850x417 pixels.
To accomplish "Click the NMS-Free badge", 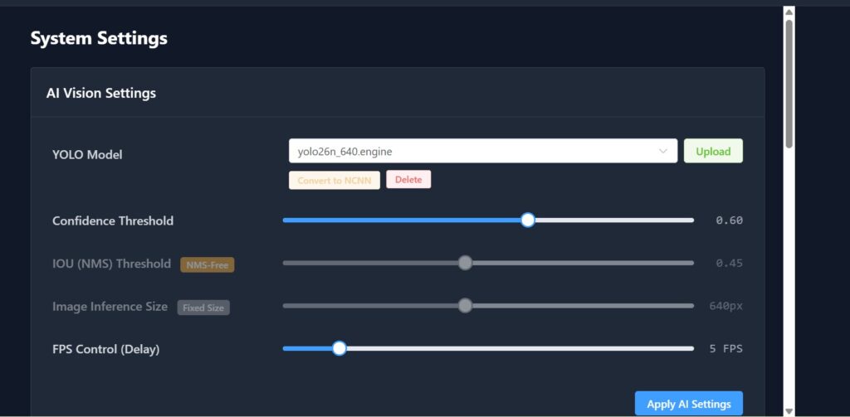I will pos(208,264).
